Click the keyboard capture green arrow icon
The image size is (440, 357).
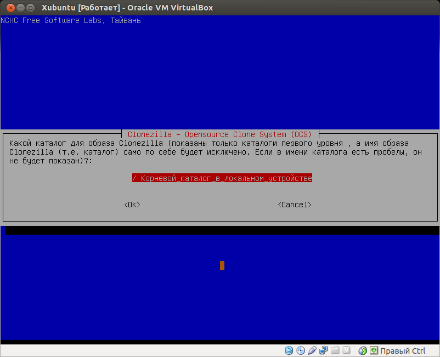374,350
